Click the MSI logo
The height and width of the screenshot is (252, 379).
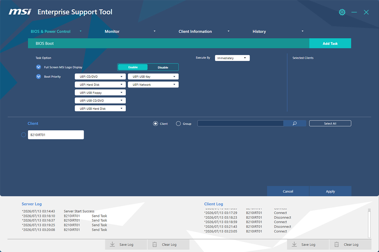point(20,12)
